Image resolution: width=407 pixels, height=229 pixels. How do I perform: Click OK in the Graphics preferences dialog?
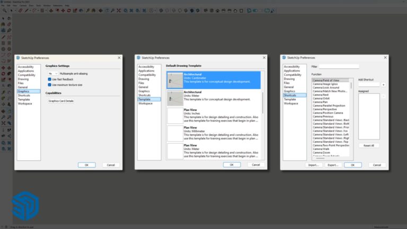pos(87,165)
